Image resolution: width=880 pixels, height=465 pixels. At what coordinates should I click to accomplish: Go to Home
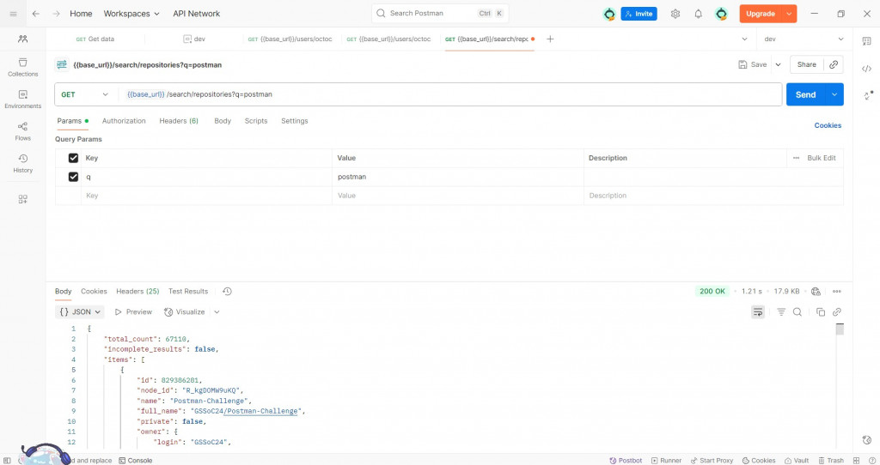(81, 14)
